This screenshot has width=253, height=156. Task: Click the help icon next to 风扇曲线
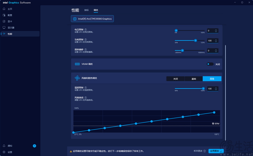tap(86, 98)
